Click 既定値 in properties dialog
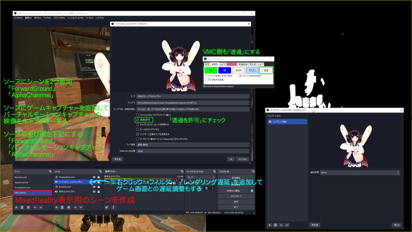 click(117, 159)
